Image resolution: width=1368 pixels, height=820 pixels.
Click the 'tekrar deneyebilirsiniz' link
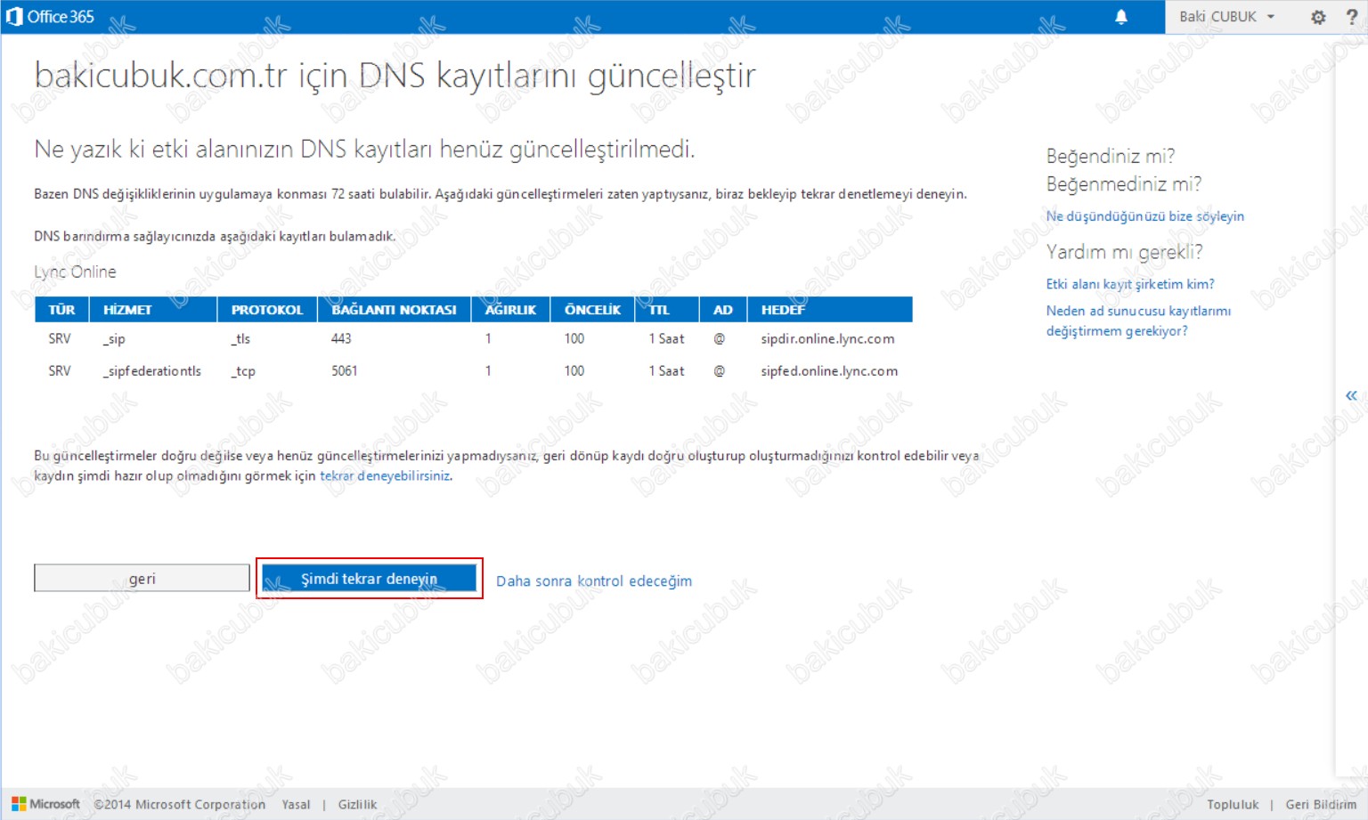tap(385, 475)
